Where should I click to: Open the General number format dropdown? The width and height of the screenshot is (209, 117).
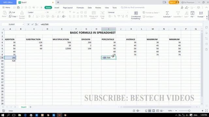pyautogui.click(x=127, y=12)
